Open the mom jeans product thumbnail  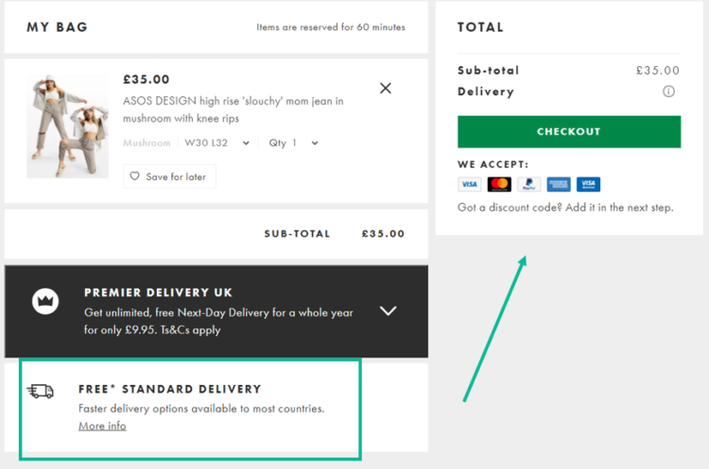[67, 126]
